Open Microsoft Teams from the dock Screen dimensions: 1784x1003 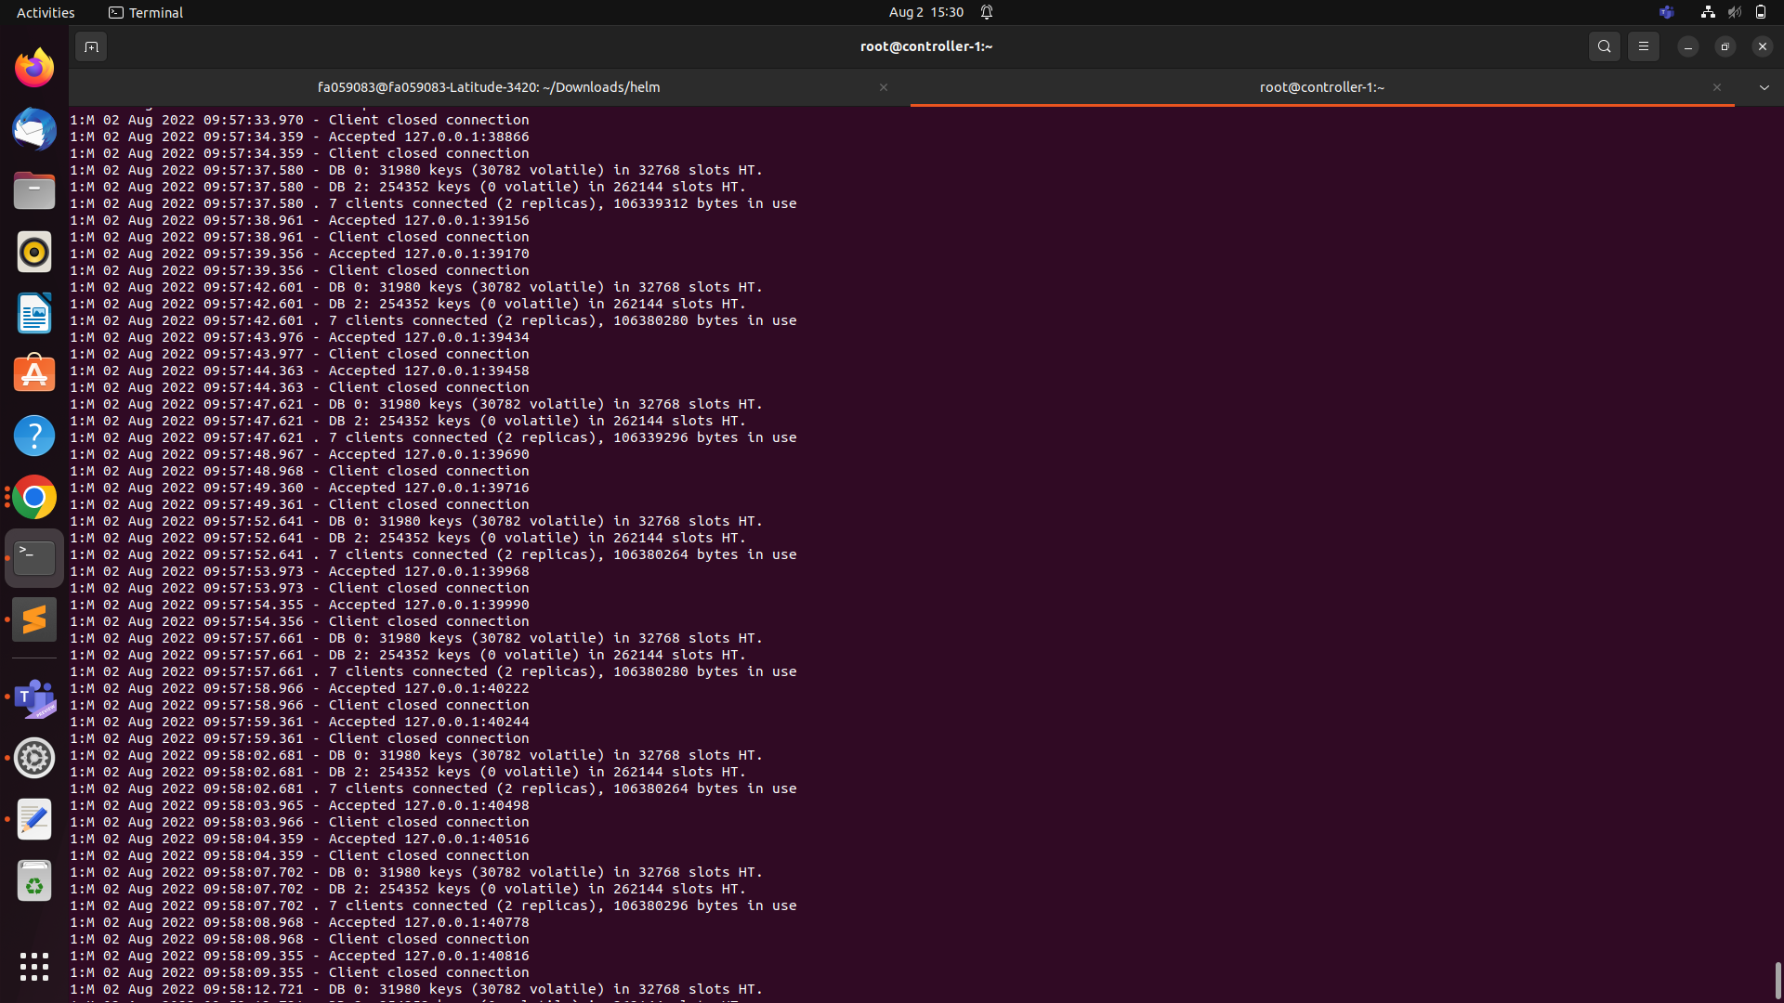point(33,698)
